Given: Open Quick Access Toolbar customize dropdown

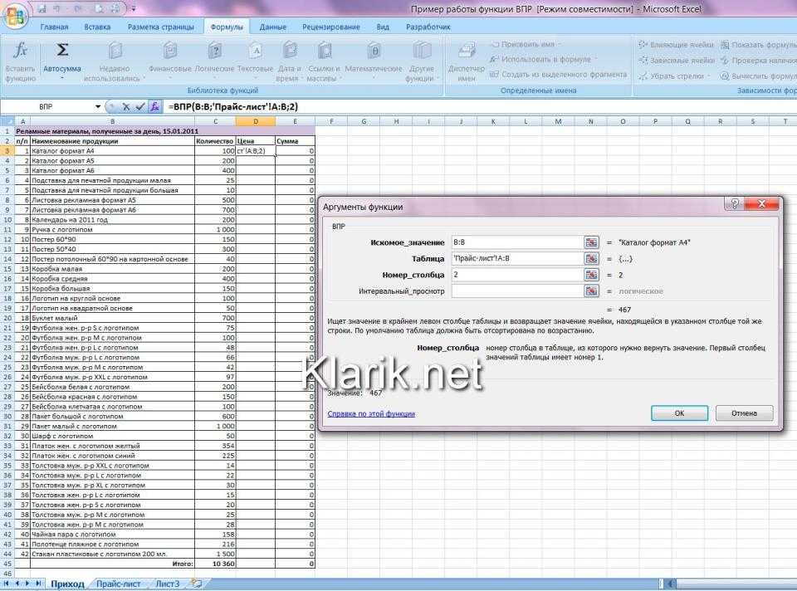Looking at the screenshot, I should 134,9.
